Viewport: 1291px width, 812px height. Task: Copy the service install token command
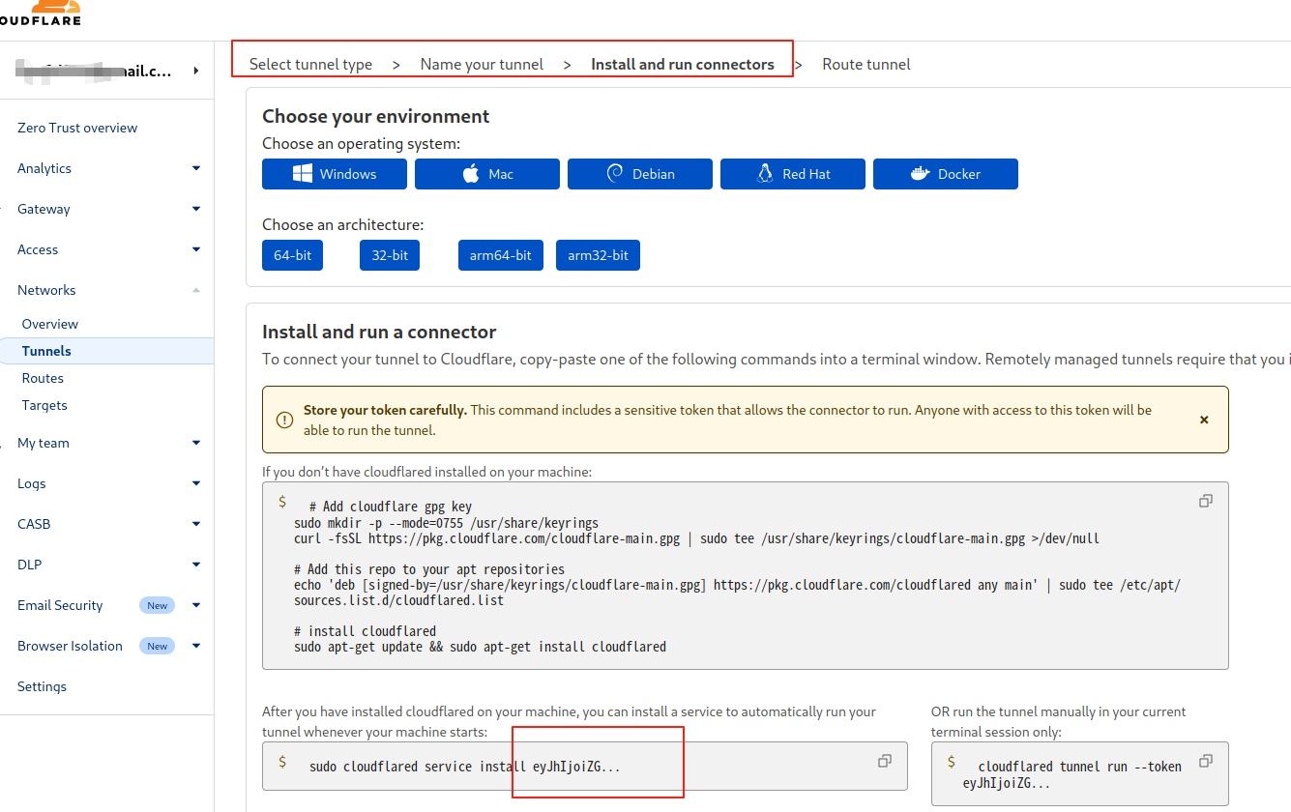(x=884, y=761)
